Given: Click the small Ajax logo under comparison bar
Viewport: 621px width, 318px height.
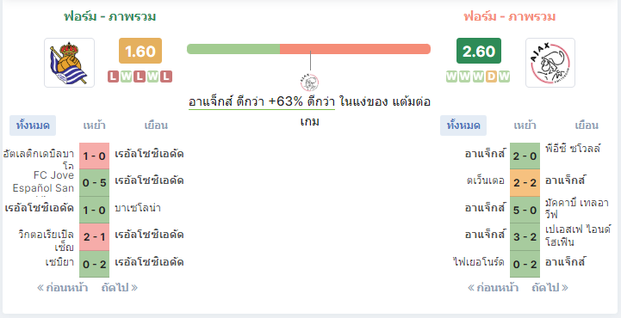Looking at the screenshot, I should 310,83.
